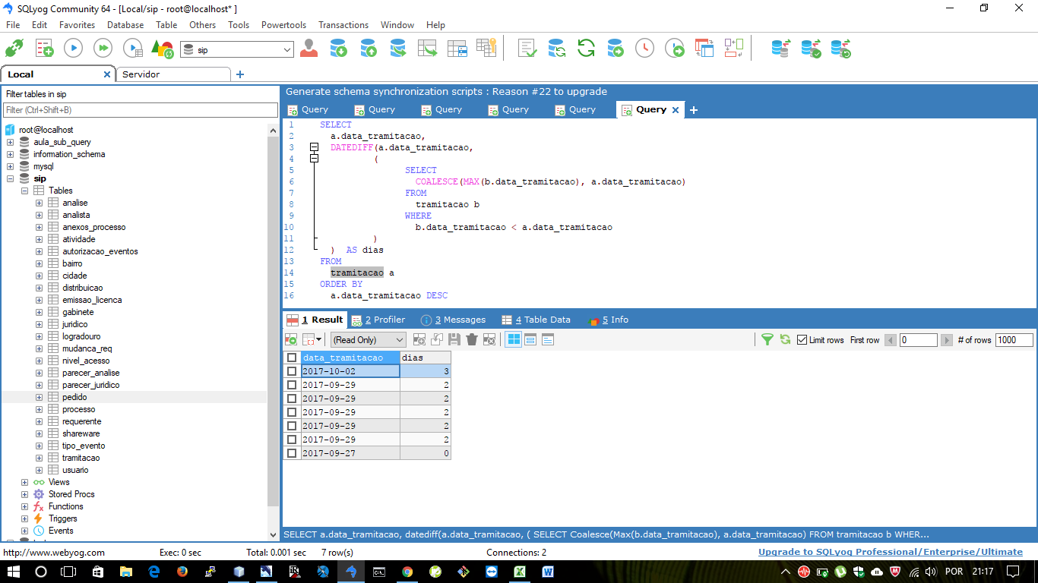The width and height of the screenshot is (1038, 583).
Task: Uncheck the Limit rows checkbox
Action: [802, 340]
